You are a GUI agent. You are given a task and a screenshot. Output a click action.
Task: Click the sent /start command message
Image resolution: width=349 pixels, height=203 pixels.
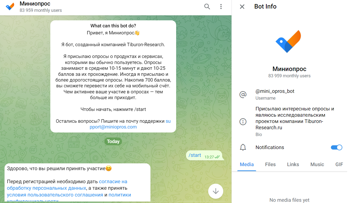[204, 156]
